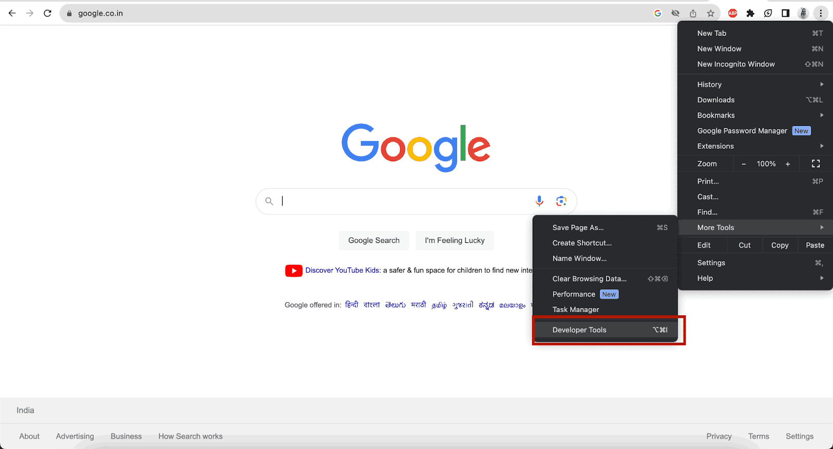This screenshot has height=449, width=833.
Task: Select Create Shortcut in submenu
Action: pos(605,243)
